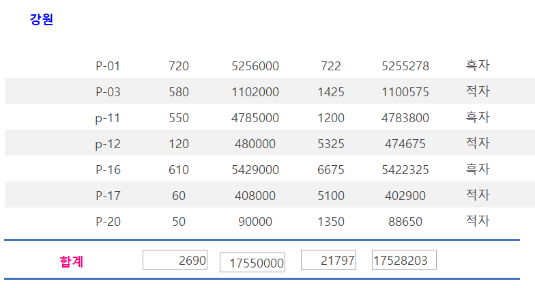Select the 88650 value in P-20 row
The height and width of the screenshot is (288, 535).
point(405,222)
